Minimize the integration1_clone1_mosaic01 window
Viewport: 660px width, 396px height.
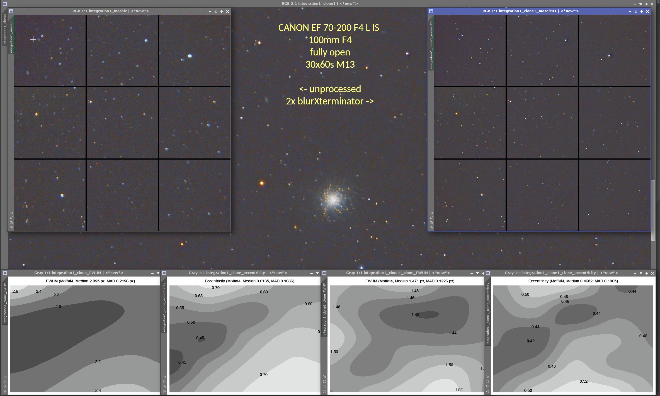pos(630,11)
